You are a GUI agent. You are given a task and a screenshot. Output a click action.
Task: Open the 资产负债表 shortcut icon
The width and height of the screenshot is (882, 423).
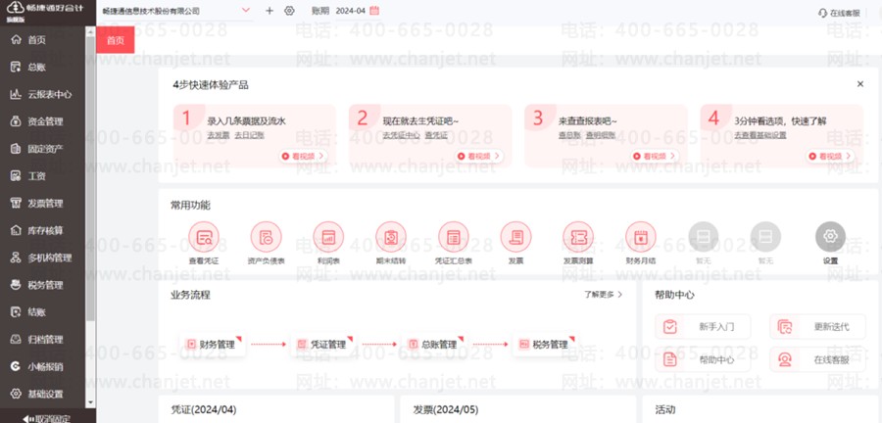point(266,237)
